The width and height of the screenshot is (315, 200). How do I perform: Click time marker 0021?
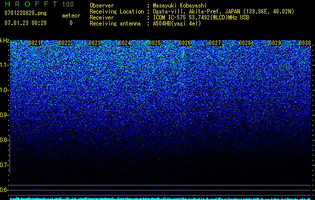[35, 43]
